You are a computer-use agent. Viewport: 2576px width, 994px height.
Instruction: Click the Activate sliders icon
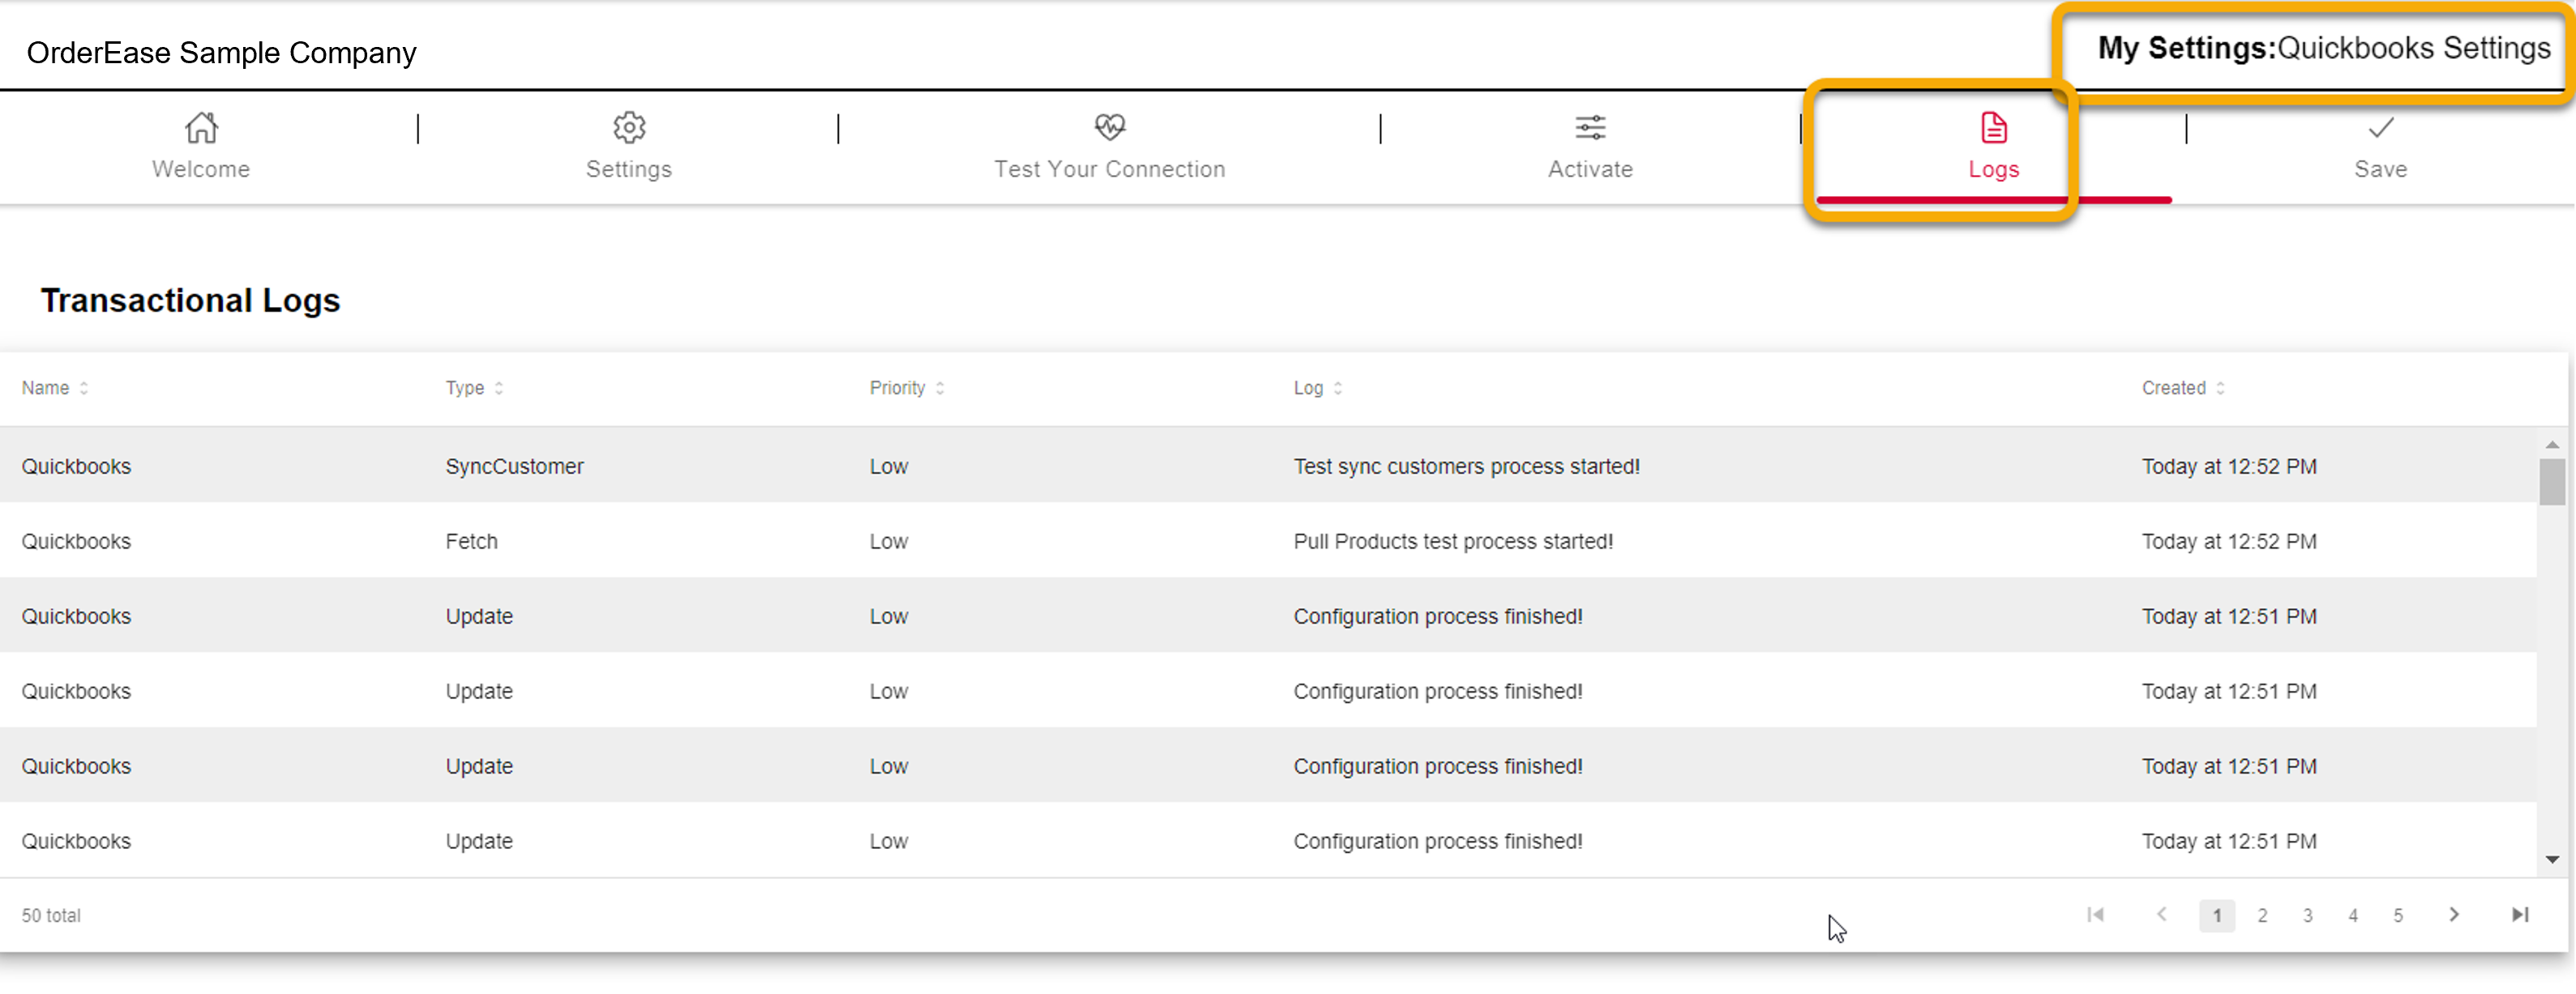(x=1590, y=128)
